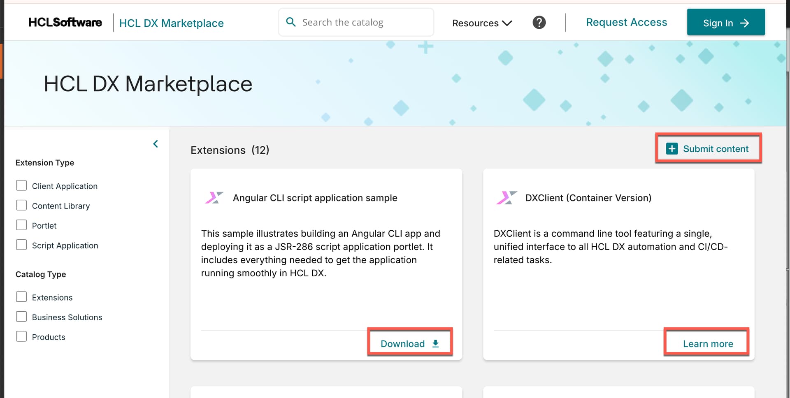This screenshot has height=398, width=790.
Task: Open the HCL DX Marketplace header link
Action: tap(171, 23)
